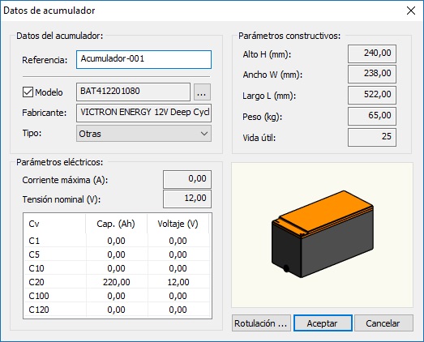
Task: Click the Corriente máxima value field
Action: click(187, 179)
